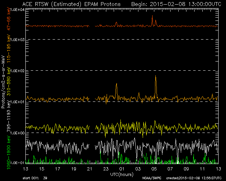The height and width of the screenshot is (181, 226).
Task: Click the leftmost "13" hour tick label
Action: [26, 169]
